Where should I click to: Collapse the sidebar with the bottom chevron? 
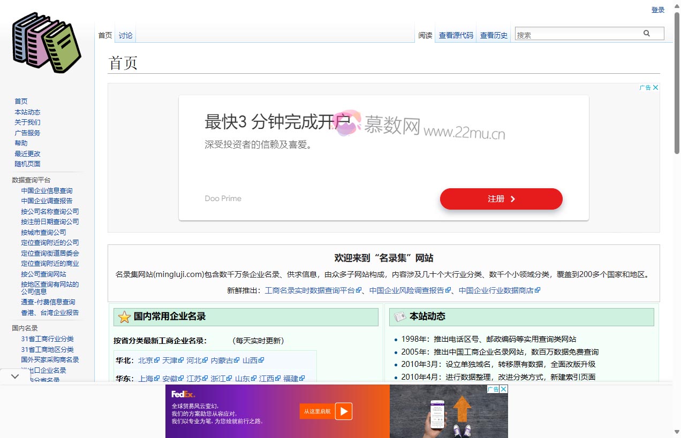coord(14,376)
